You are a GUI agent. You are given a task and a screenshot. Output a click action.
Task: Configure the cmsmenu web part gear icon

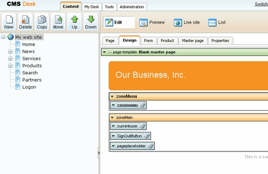pos(143,105)
